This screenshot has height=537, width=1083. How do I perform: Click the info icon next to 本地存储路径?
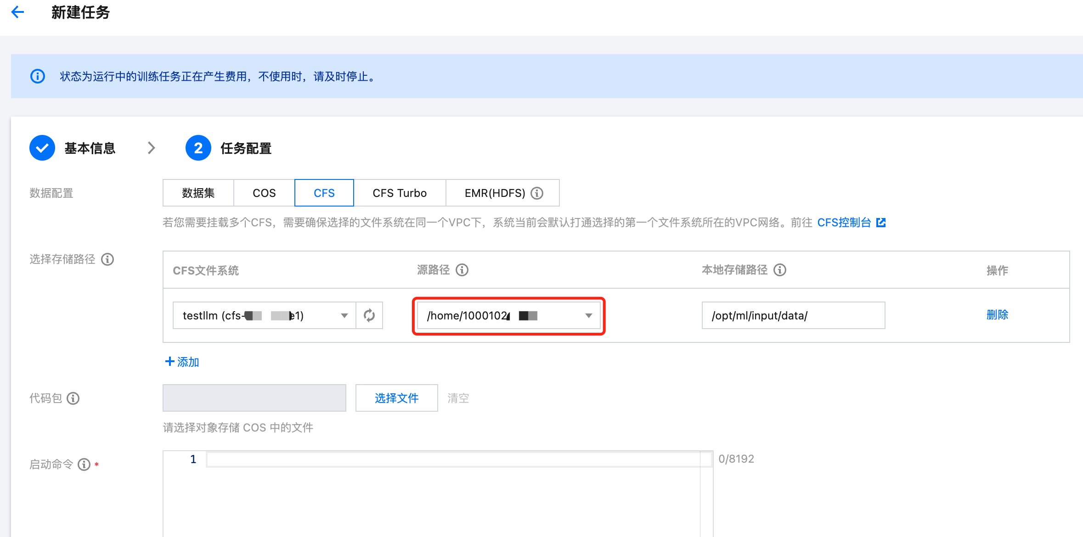click(x=780, y=270)
